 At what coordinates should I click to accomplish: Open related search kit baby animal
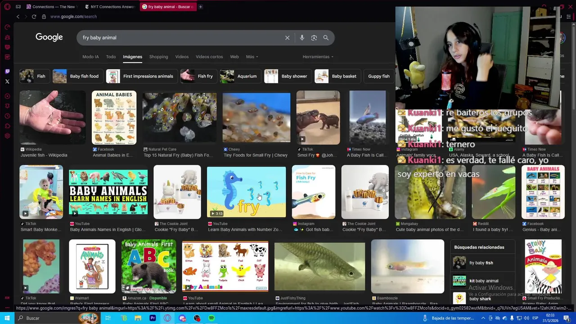[483, 281]
